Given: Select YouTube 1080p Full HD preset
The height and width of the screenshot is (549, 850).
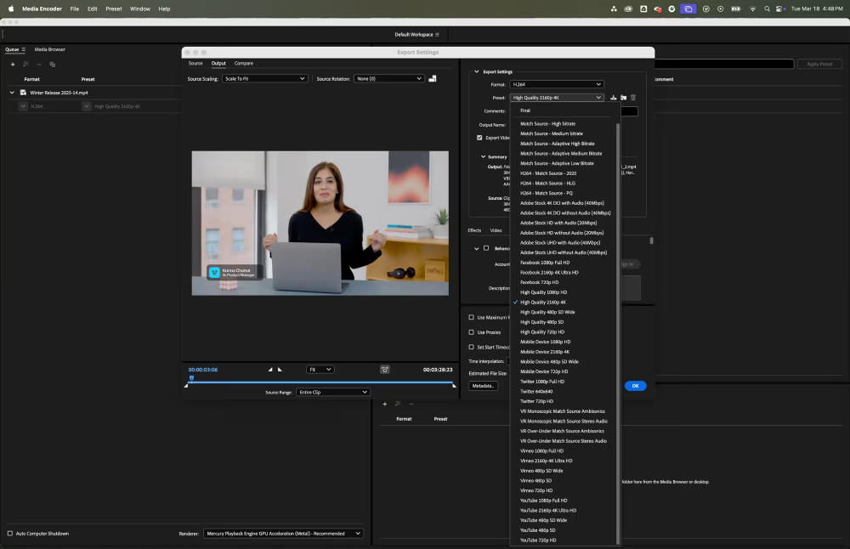Looking at the screenshot, I should (543, 501).
